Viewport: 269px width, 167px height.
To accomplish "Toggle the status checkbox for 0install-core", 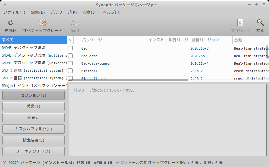I will (x=70, y=78).
